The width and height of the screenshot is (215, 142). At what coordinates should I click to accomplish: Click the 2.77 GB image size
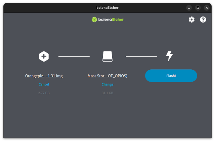click(x=44, y=93)
